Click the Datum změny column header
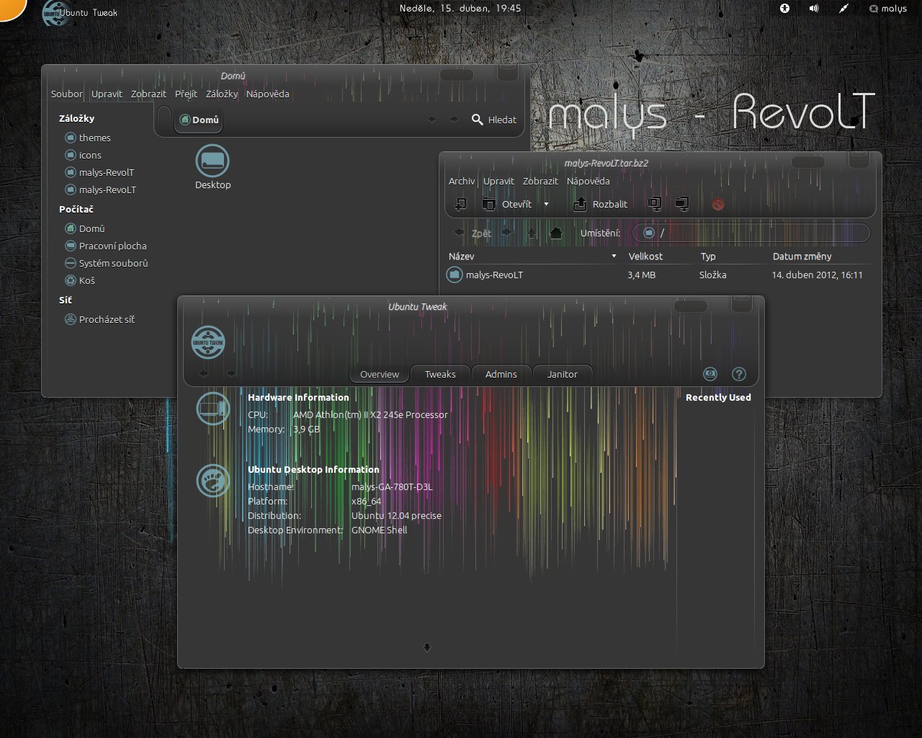Screen dimensions: 922x738 802,257
